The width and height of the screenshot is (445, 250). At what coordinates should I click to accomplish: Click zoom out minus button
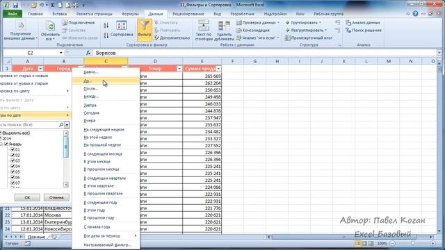[393, 244]
